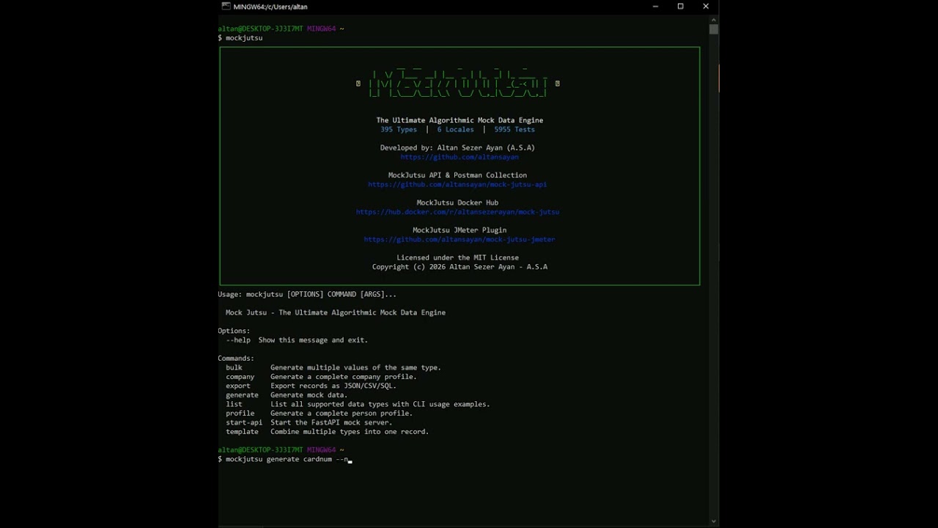Click the scrollbar up arrow
Viewport: 938px width, 528px height.
tap(714, 18)
